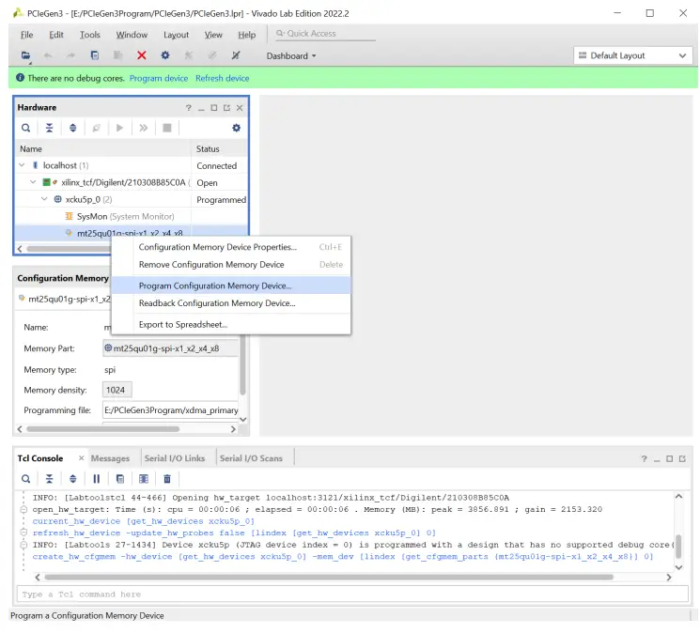The width and height of the screenshot is (700, 633).
Task: Click the auto-connect target icon beside Dashboard
Action: point(236,55)
